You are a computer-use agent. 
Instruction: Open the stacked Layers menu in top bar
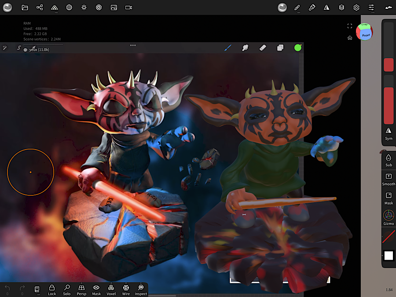pos(341,7)
